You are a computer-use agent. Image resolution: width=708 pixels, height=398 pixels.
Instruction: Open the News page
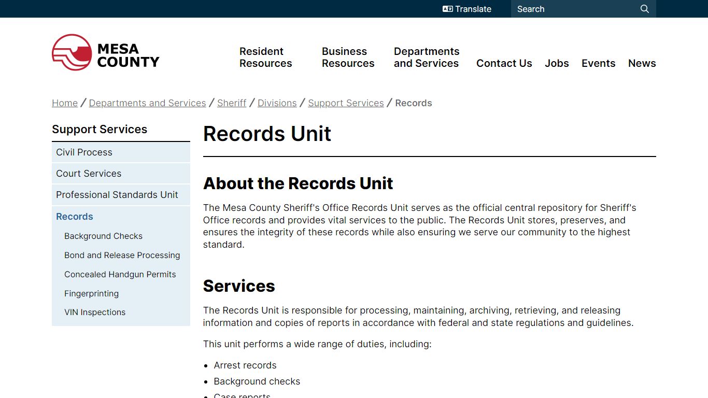coord(642,63)
